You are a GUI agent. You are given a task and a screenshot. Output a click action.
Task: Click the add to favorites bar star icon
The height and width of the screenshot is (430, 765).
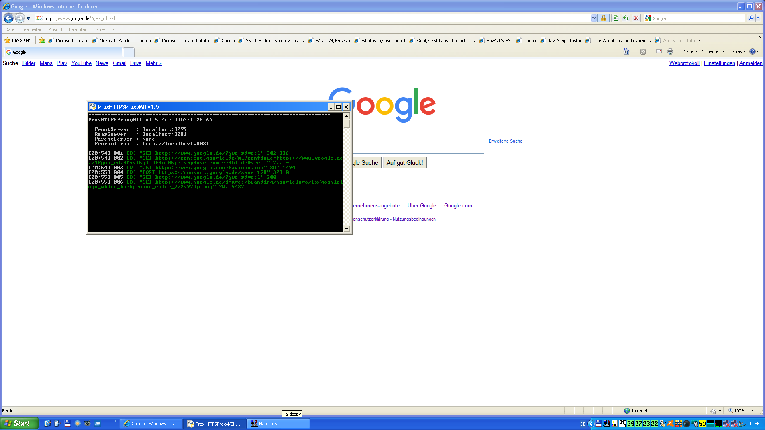pyautogui.click(x=42, y=41)
